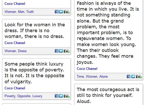Viewport: 145px width, 105px height.
Task: Open the Alone topic link
Action: pyautogui.click(x=103, y=76)
